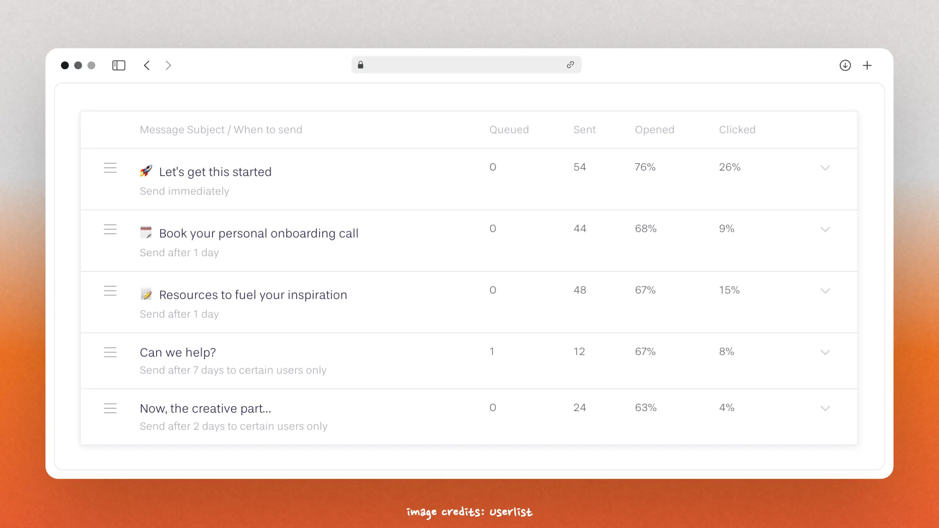
Task: Click 'Send after 7 days to certain users only'
Action: click(x=233, y=370)
